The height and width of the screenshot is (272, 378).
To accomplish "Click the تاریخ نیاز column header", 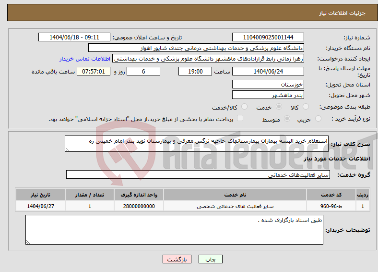I will pyautogui.click(x=40, y=195).
